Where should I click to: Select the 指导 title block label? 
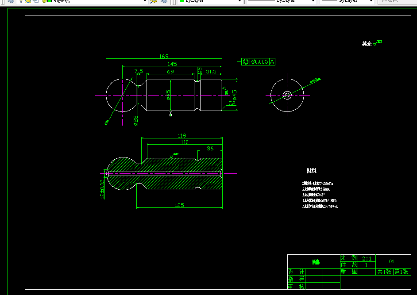click(296, 279)
